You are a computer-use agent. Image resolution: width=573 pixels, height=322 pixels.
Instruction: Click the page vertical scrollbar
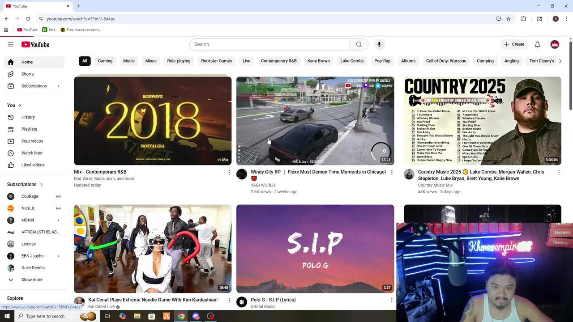pos(571,76)
